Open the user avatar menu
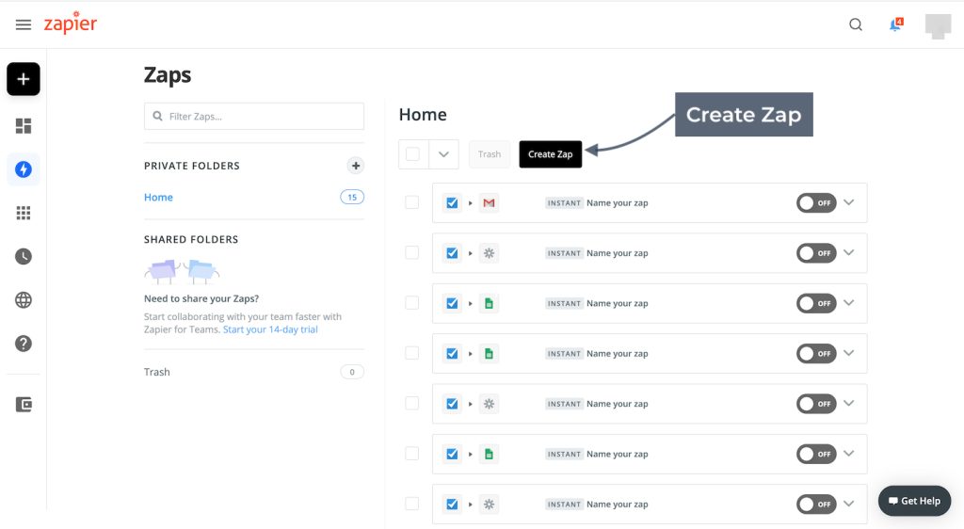The image size is (964, 529). [939, 25]
